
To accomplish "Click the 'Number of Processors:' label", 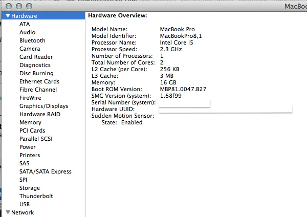I will point(122,56).
